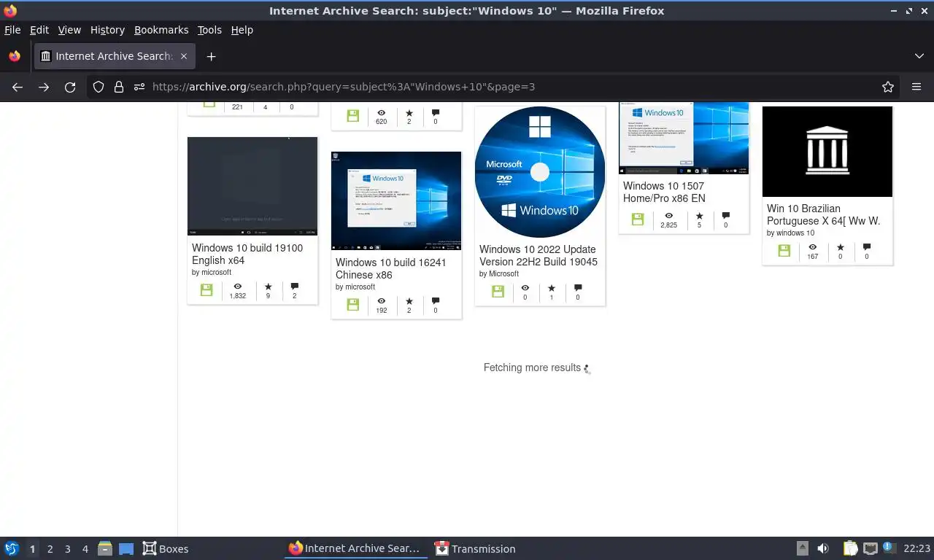
Task: Click reviews bubble on build 19100 card
Action: coord(295,287)
